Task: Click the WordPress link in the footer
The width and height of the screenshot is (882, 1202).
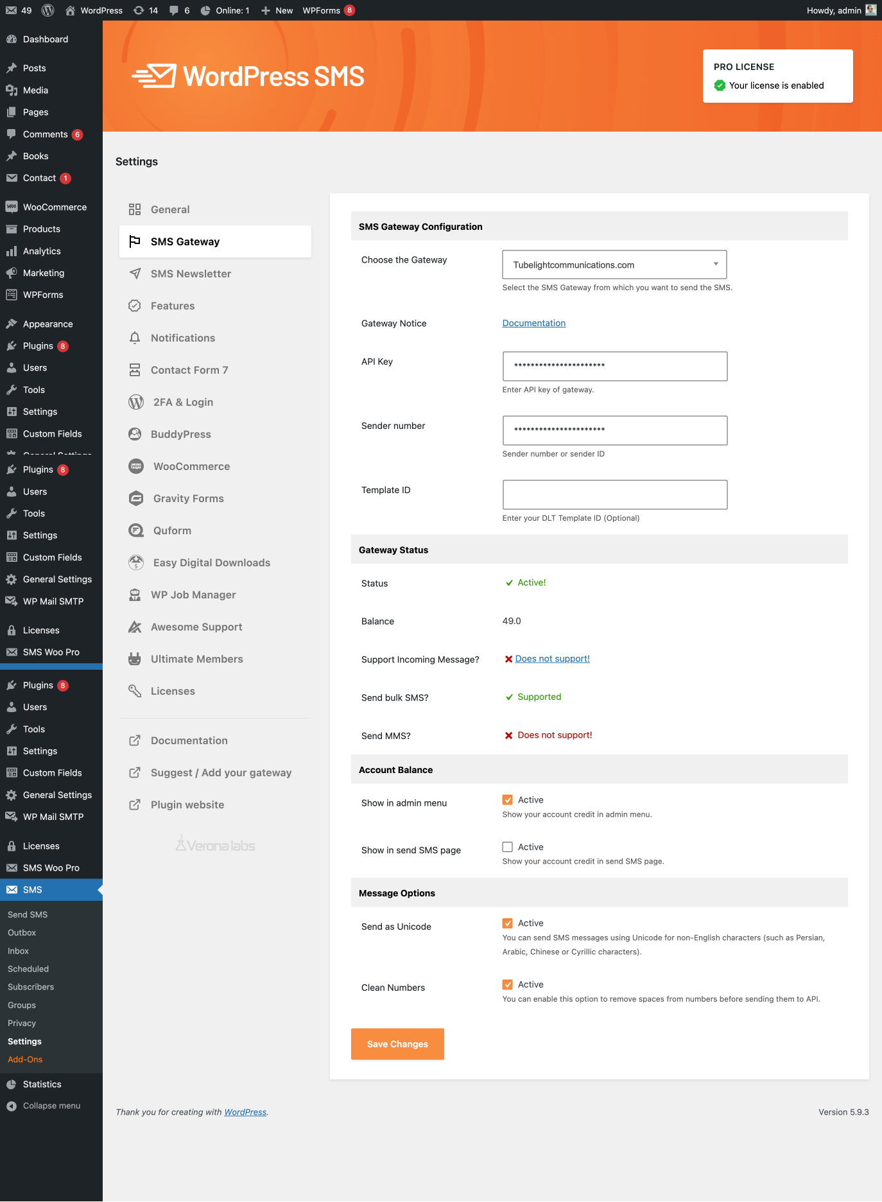Action: 245,1112
